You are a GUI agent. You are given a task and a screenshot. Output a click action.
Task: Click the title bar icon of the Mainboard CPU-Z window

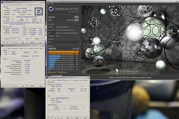pos(47,77)
